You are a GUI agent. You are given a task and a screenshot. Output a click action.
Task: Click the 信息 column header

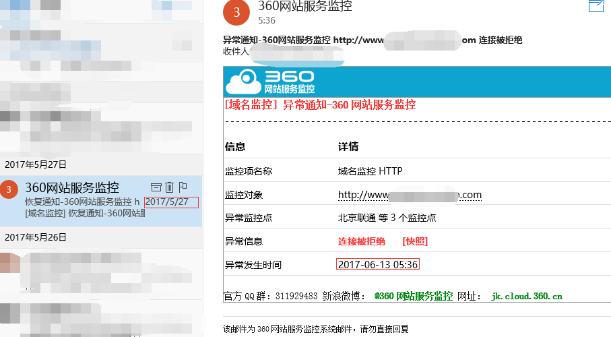pyautogui.click(x=235, y=147)
